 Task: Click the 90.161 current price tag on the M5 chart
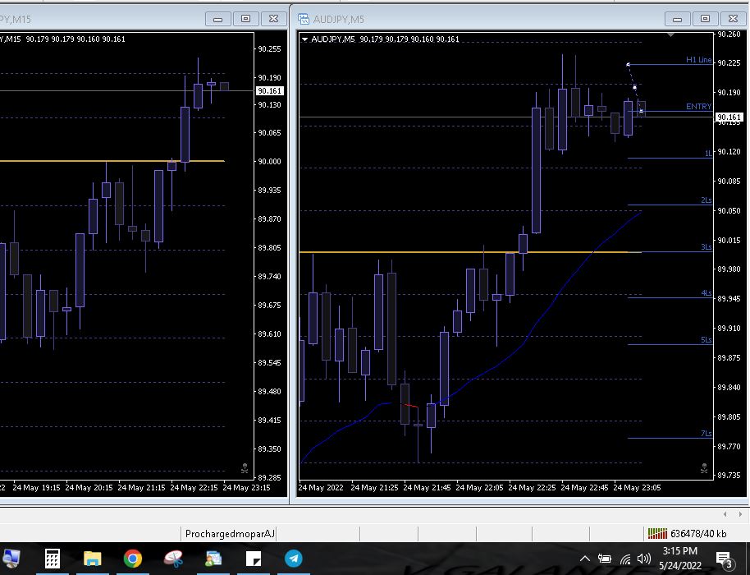729,117
